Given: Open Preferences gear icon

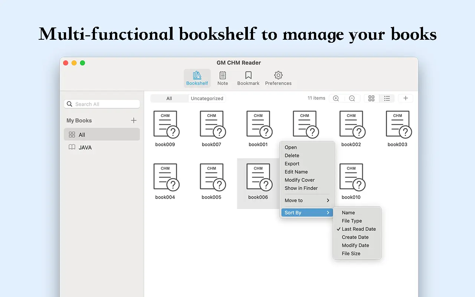Looking at the screenshot, I should (278, 78).
